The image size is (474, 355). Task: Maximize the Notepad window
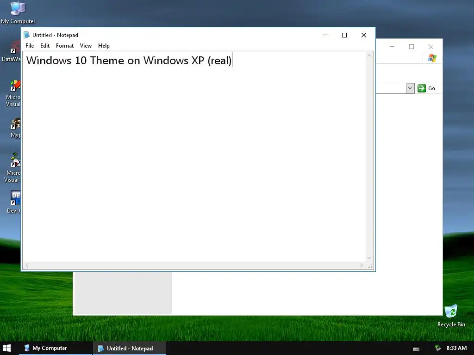pyautogui.click(x=344, y=35)
